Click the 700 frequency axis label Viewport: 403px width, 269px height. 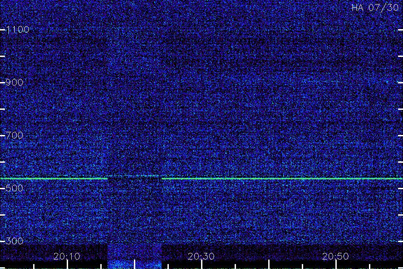pyautogui.click(x=14, y=135)
